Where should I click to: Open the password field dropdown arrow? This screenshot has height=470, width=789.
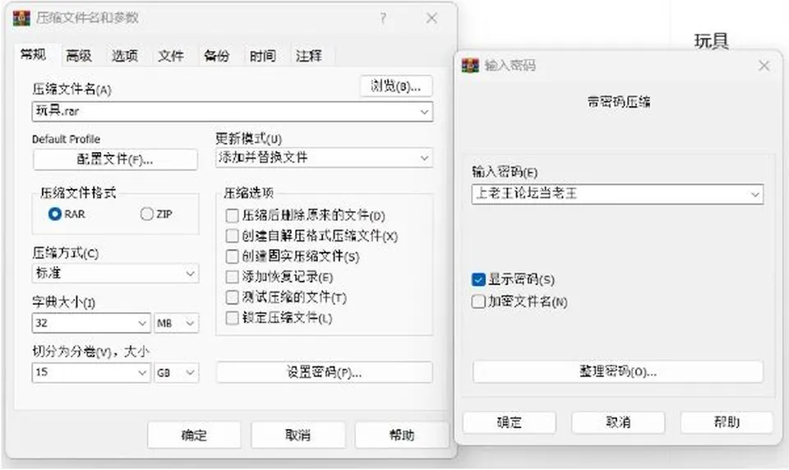(754, 194)
